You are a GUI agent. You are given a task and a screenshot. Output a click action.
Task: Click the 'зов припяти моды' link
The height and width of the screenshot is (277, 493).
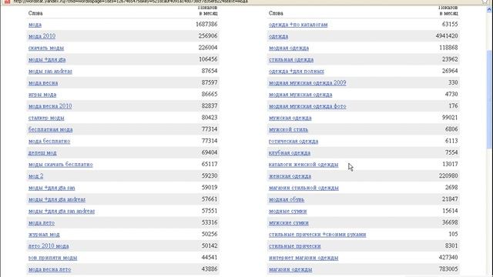[52, 258]
